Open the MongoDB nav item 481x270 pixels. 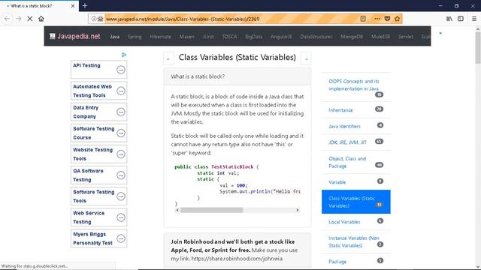[x=352, y=37]
